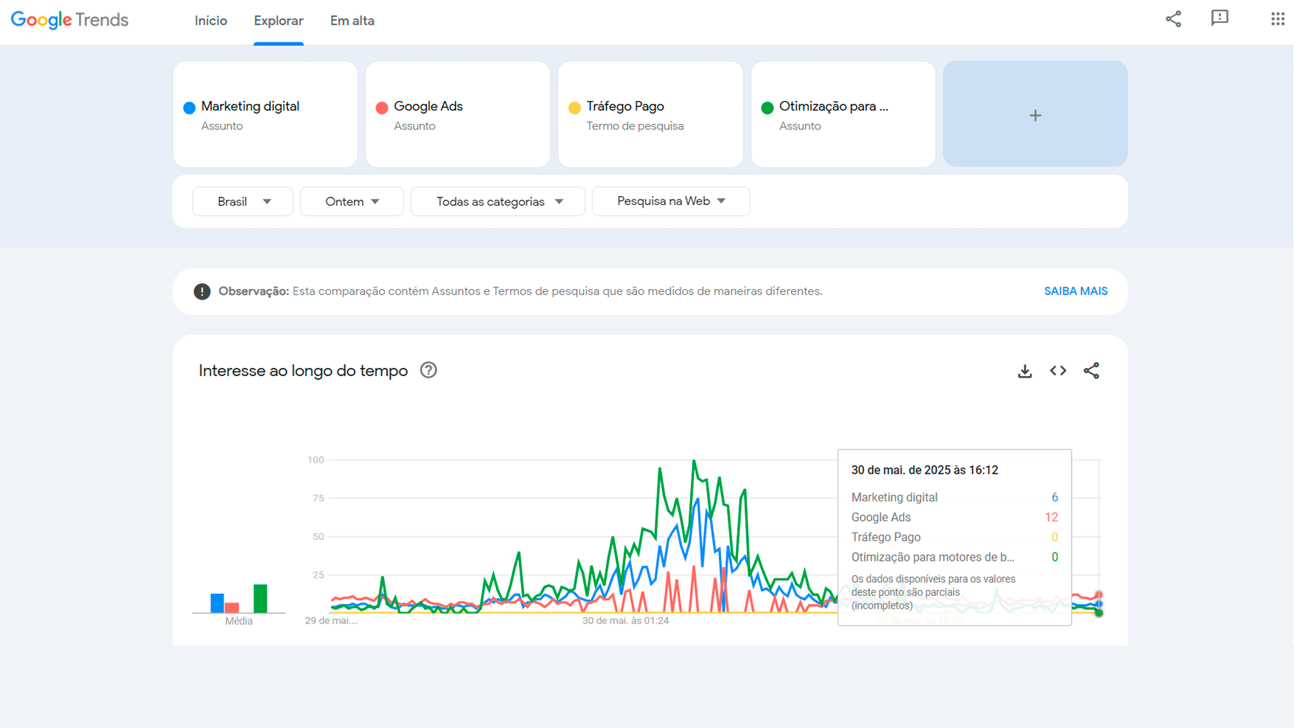
Task: Click the Observação note text
Action: [x=520, y=291]
